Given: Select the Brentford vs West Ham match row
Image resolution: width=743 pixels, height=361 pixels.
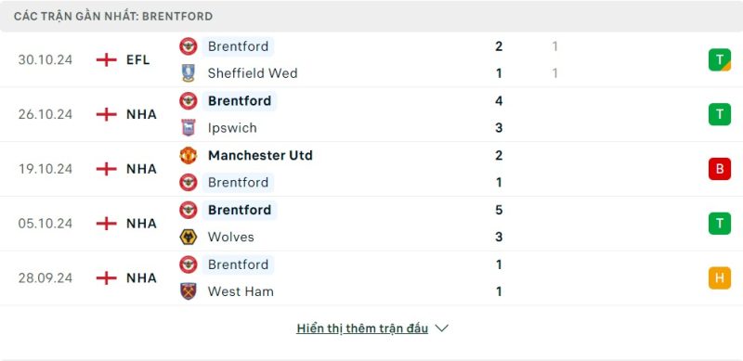Looking at the screenshot, I should point(371,278).
